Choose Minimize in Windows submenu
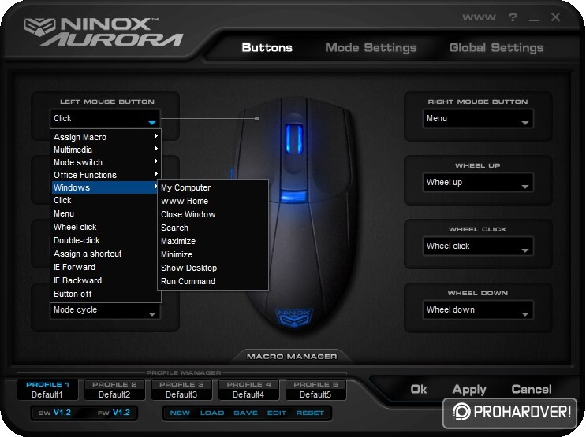The height and width of the screenshot is (437, 586). click(x=213, y=255)
